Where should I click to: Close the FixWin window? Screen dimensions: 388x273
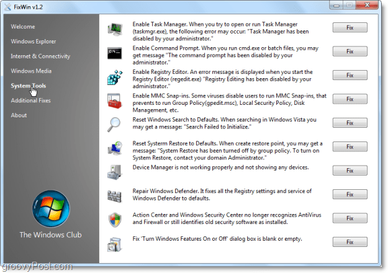368,5
